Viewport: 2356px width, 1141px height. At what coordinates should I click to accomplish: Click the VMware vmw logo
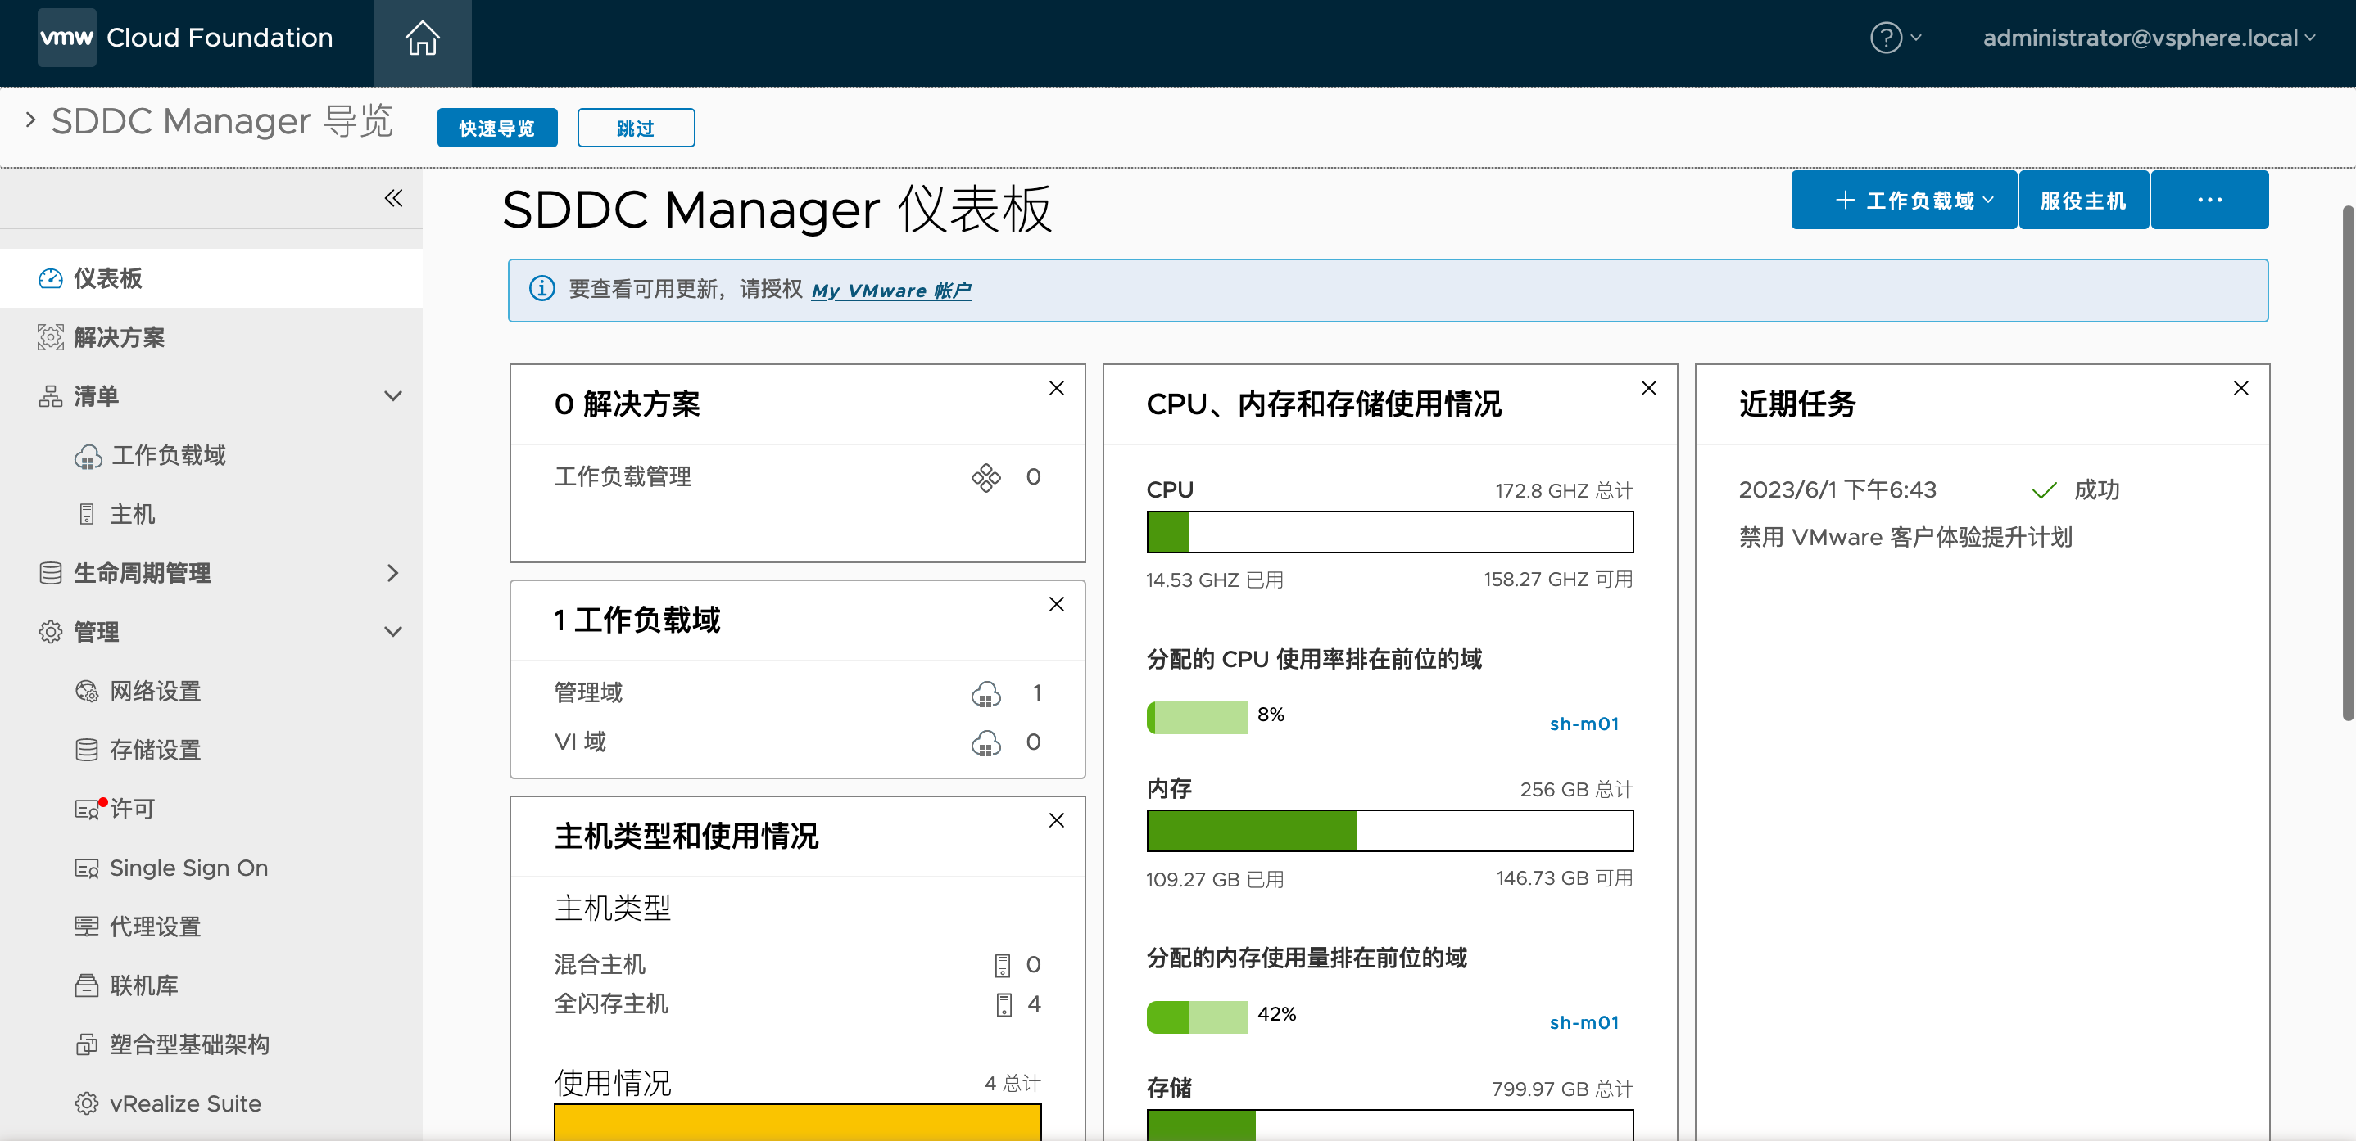67,38
